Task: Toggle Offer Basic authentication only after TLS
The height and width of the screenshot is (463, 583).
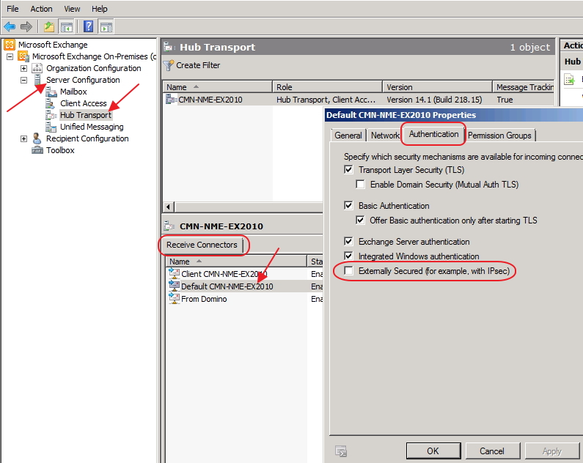Action: pyautogui.click(x=360, y=220)
